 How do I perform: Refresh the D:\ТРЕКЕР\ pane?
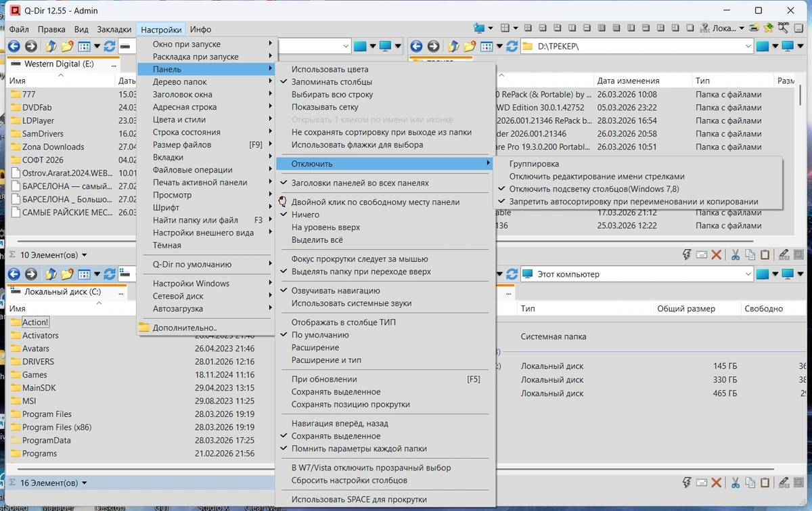tap(512, 46)
